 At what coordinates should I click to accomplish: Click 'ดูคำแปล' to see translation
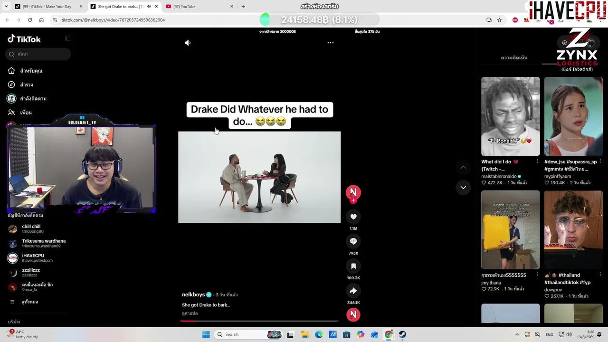pyautogui.click(x=190, y=313)
